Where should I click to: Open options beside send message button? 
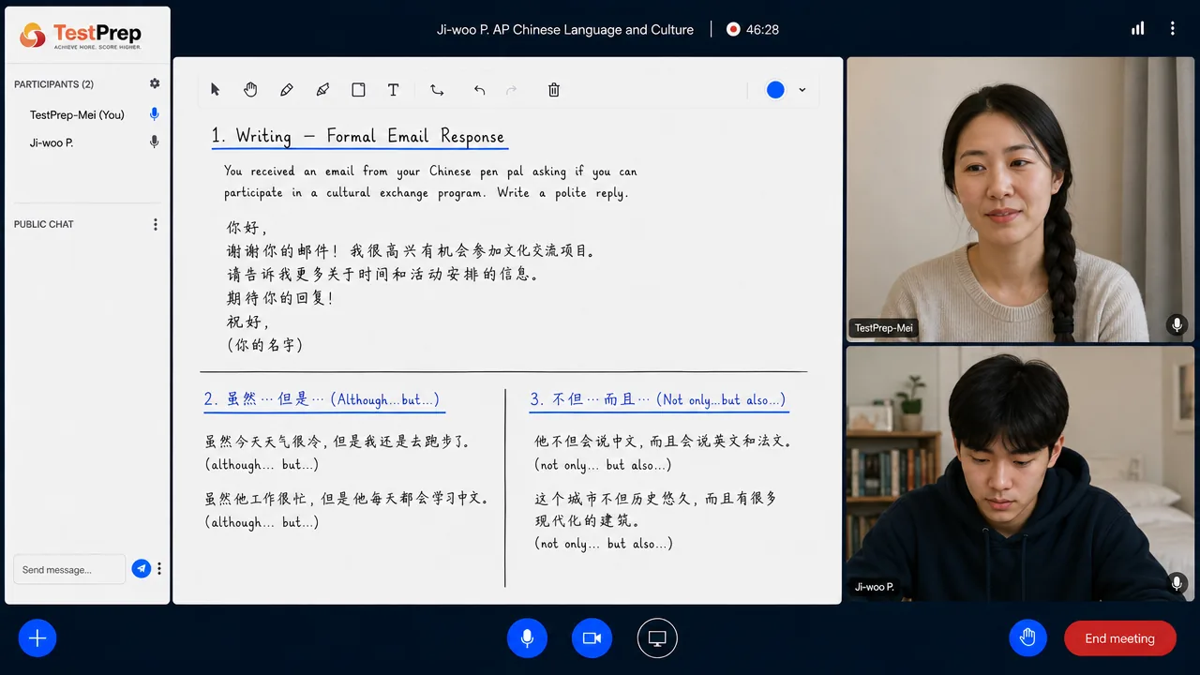[x=159, y=568]
